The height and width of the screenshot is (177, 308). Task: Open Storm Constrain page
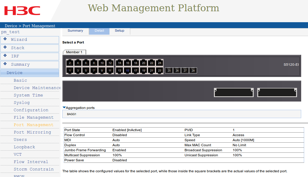(x=34, y=169)
